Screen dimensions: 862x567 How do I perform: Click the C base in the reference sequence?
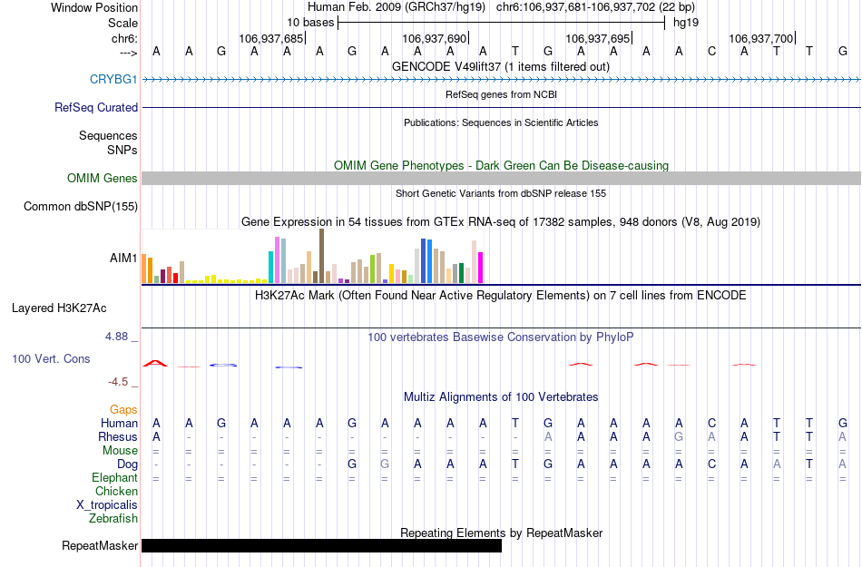(711, 52)
